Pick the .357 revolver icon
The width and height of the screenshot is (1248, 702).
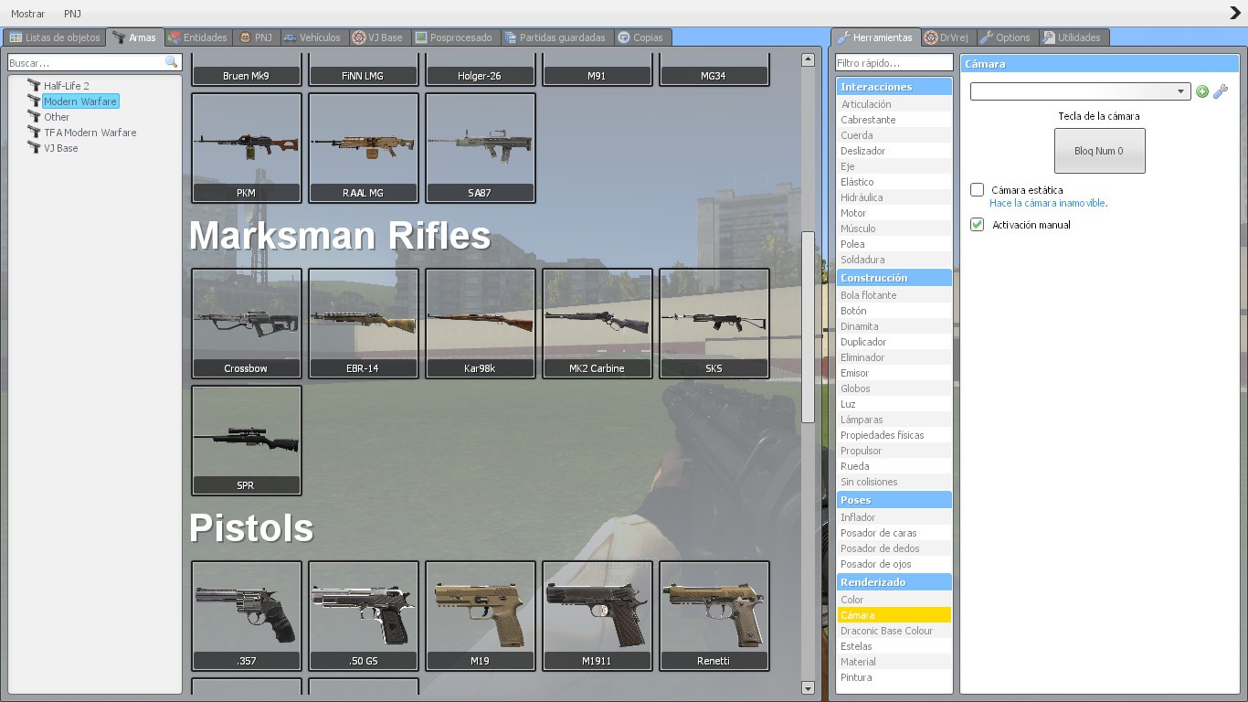[x=247, y=615]
